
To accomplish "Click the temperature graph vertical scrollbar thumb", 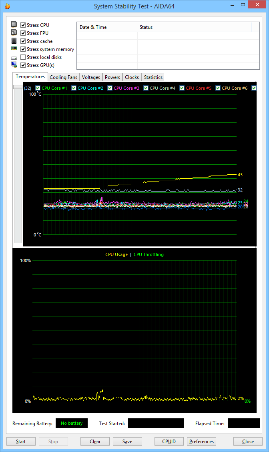I will (x=18, y=87).
